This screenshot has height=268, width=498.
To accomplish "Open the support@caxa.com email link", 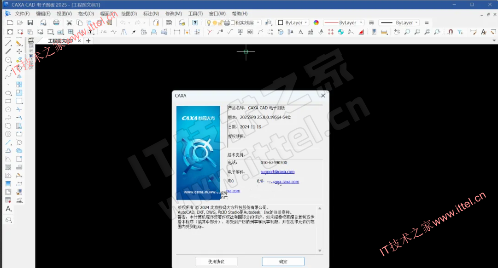I will point(277,172).
